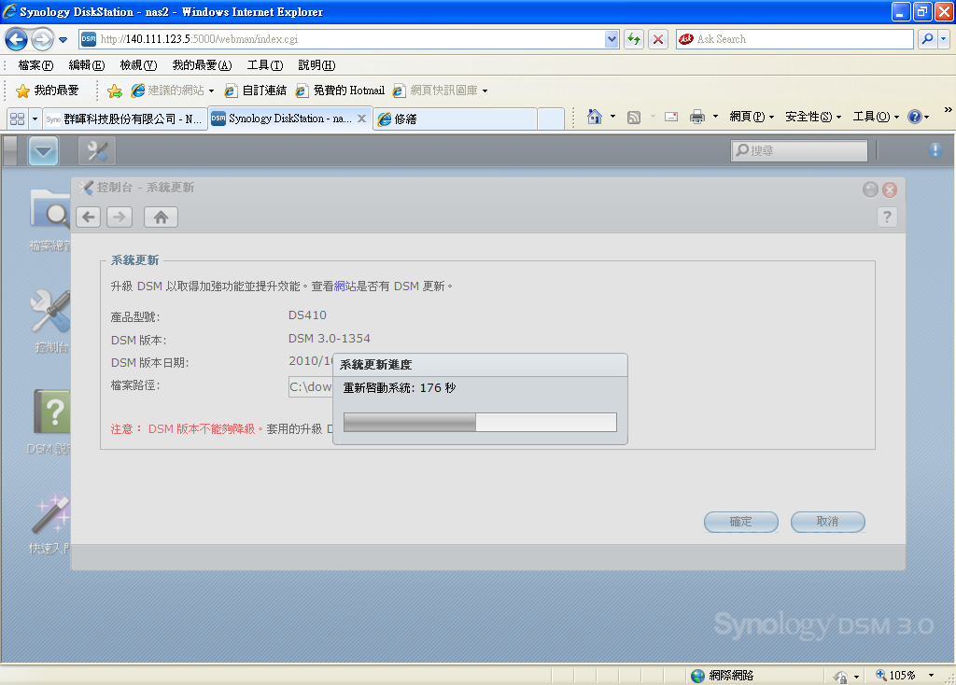Viewport: 956px width, 685px height.
Task: Click the IE stop loading button
Action: [658, 39]
